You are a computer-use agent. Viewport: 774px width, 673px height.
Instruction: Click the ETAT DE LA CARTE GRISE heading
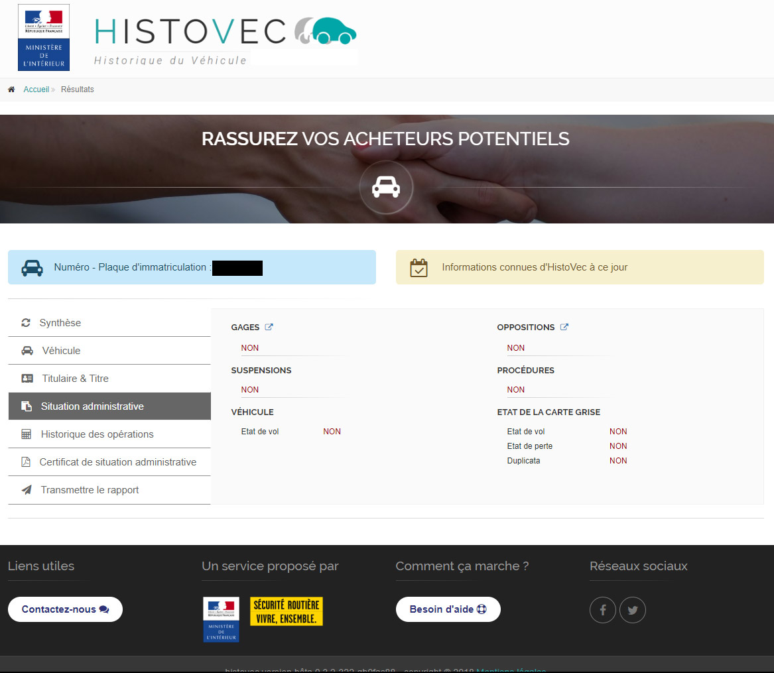pyautogui.click(x=548, y=412)
